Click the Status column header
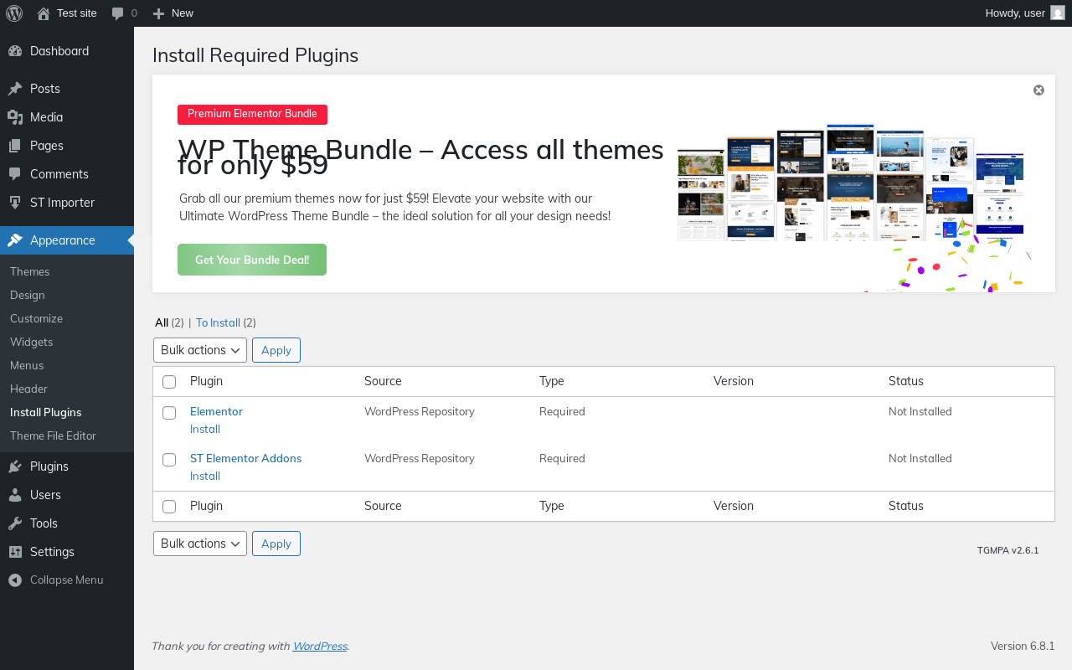The height and width of the screenshot is (670, 1072). click(906, 381)
